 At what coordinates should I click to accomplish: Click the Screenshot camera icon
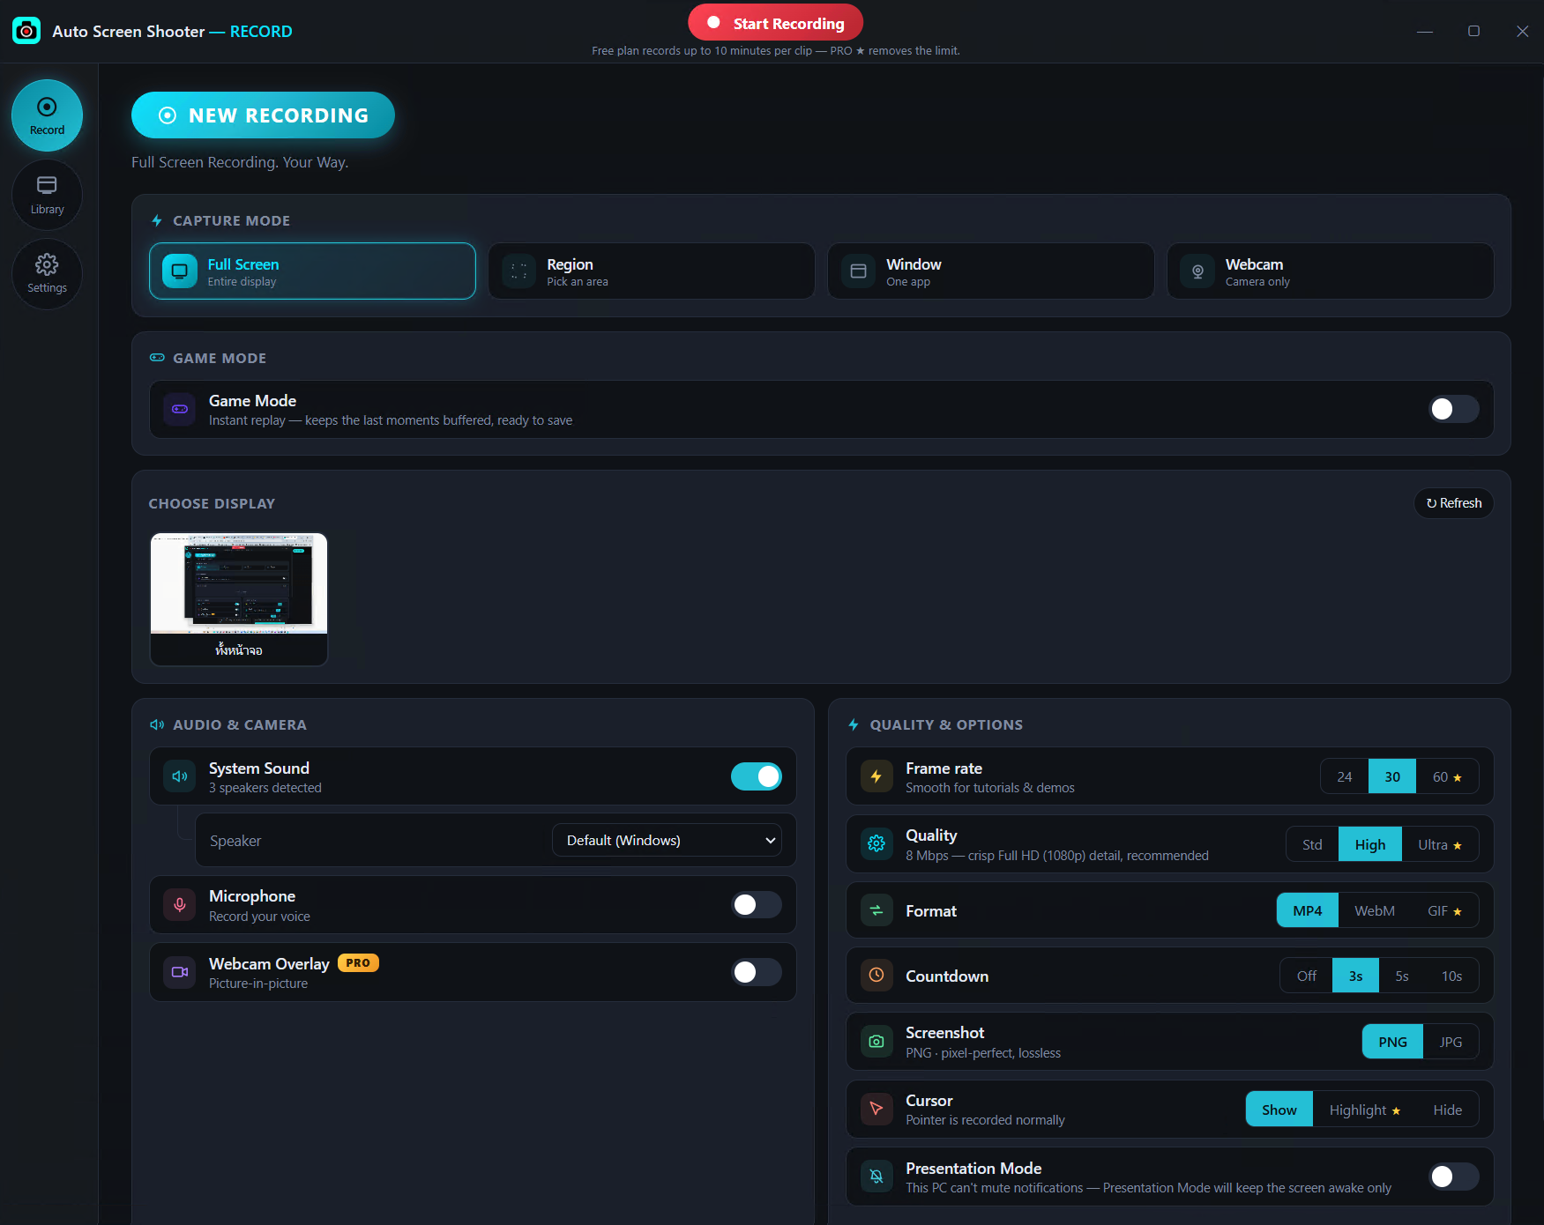pos(876,1042)
